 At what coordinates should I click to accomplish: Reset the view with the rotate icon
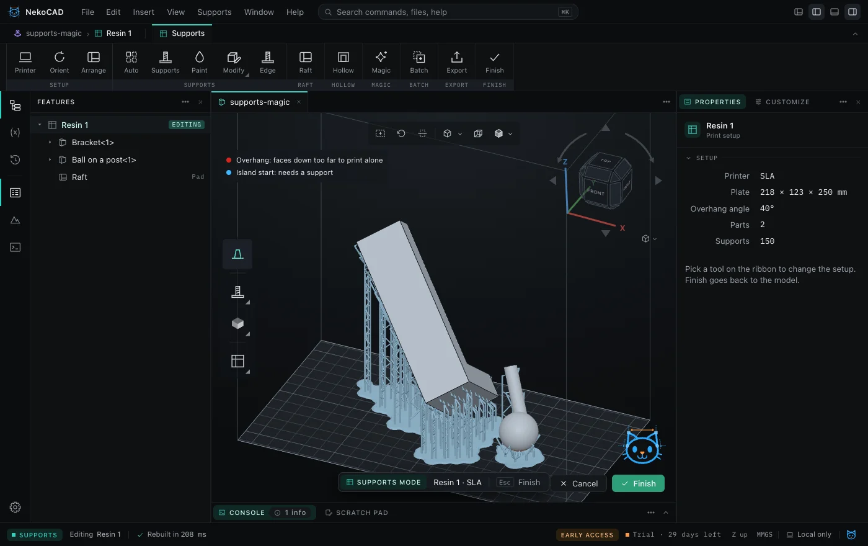point(401,133)
